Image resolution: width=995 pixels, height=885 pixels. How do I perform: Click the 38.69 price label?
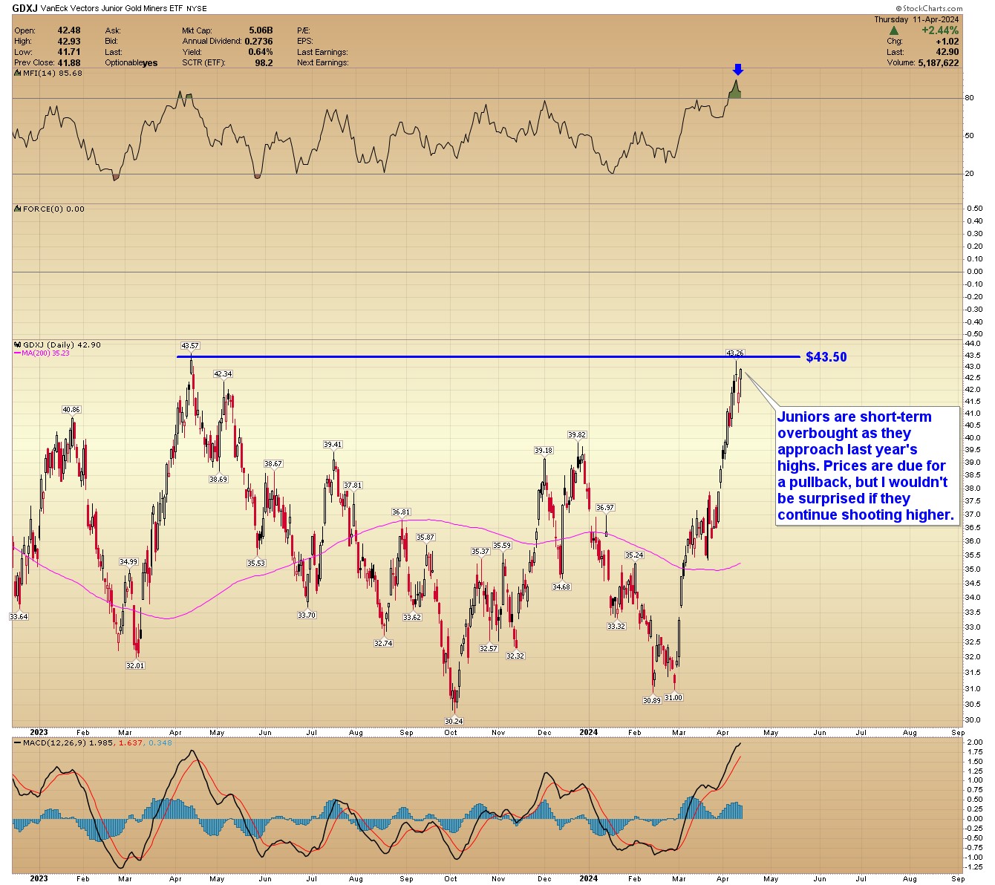coord(218,480)
